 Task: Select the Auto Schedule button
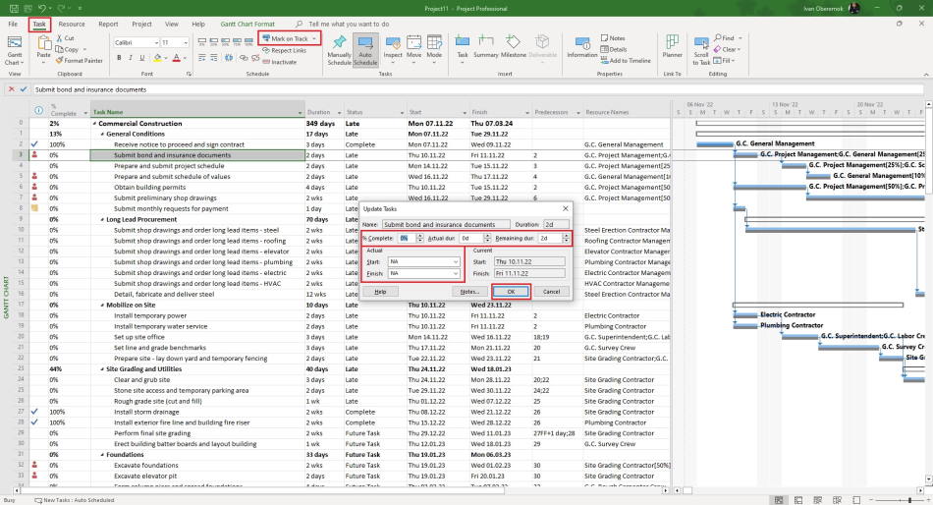(x=365, y=49)
